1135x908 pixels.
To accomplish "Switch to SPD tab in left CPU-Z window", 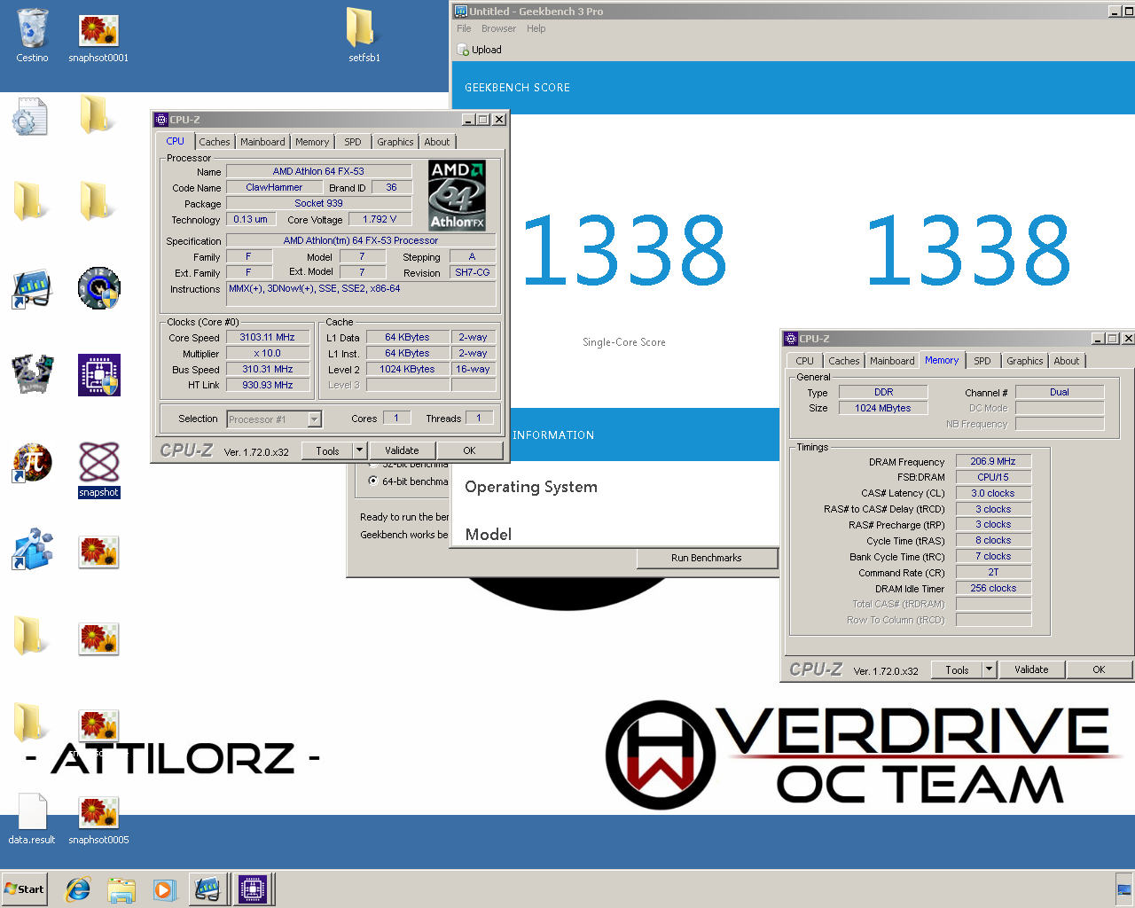I will pyautogui.click(x=353, y=142).
